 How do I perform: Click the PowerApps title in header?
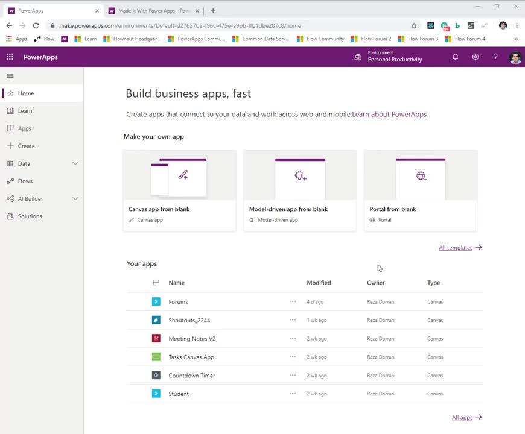coord(40,57)
